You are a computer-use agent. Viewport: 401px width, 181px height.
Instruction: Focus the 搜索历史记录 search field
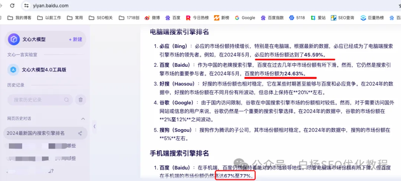40,100
